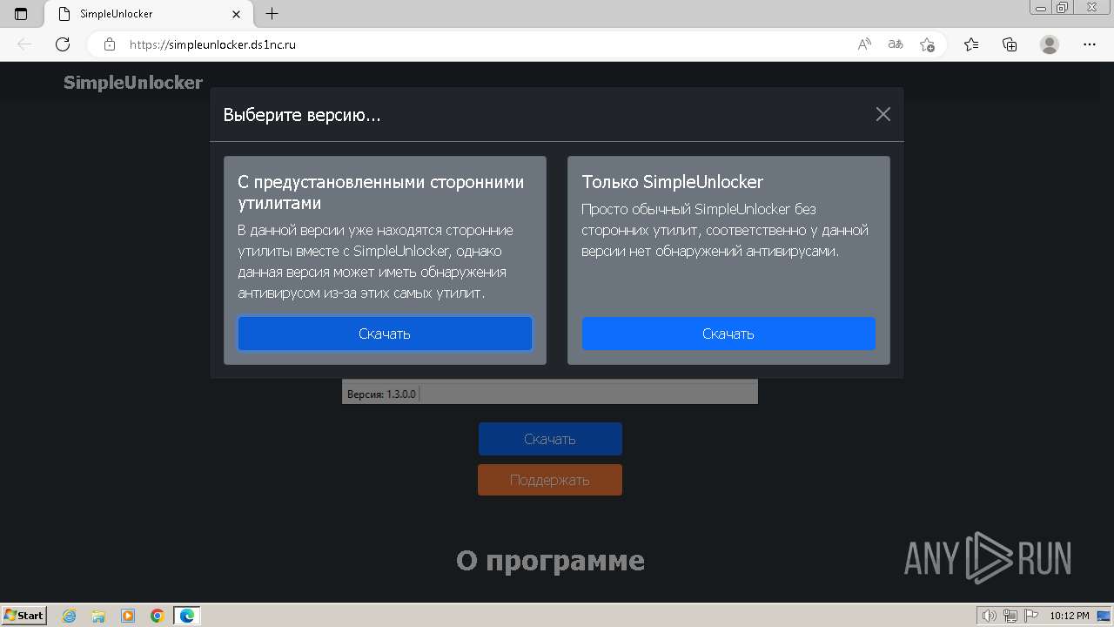Image resolution: width=1114 pixels, height=627 pixels.
Task: Open Action Center flag tray icon
Action: tap(1030, 616)
